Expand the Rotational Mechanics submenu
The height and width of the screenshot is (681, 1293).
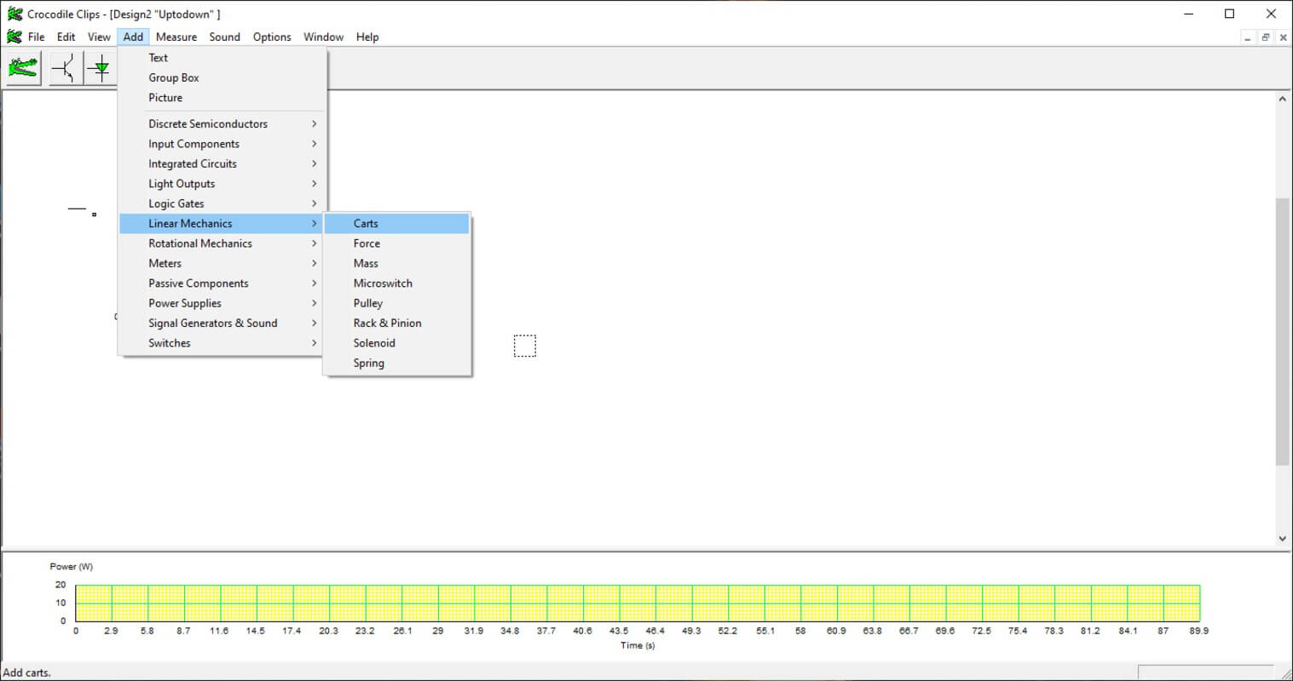click(200, 243)
